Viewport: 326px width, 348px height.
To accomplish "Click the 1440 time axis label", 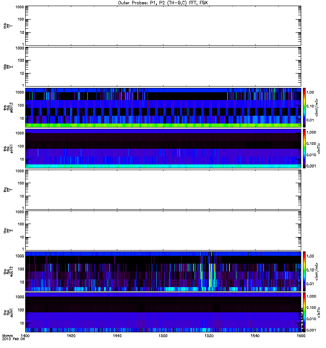I will click(117, 335).
